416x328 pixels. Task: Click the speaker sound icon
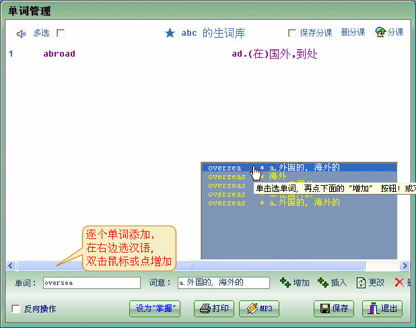click(21, 33)
